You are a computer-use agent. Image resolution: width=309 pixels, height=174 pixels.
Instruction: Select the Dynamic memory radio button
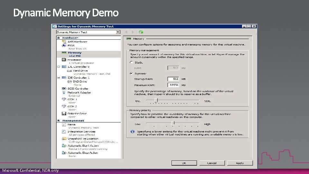131,73
